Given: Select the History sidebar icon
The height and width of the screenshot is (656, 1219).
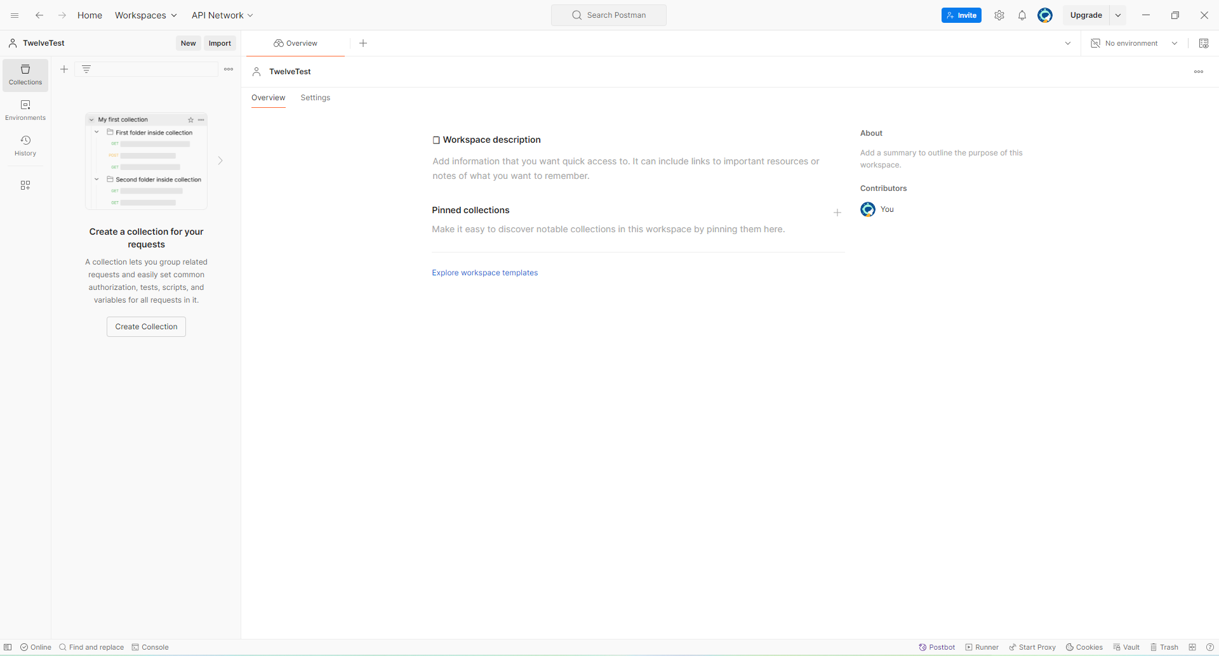Looking at the screenshot, I should coord(25,146).
